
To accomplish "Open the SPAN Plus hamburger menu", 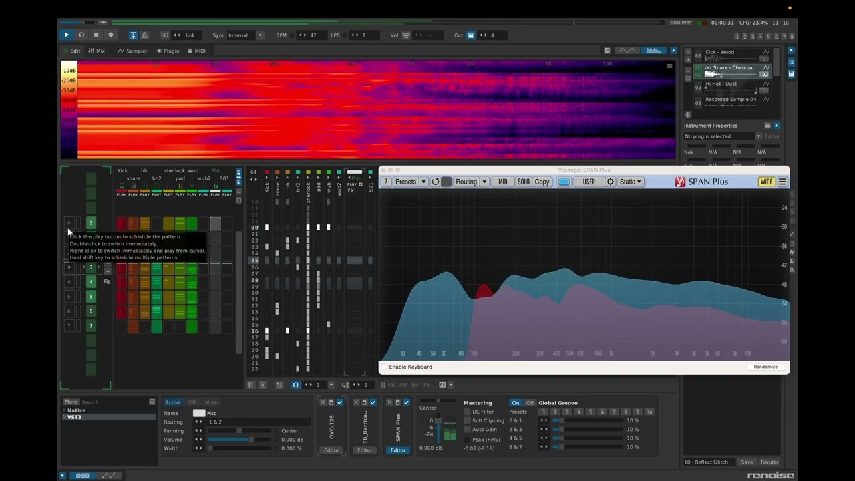I will (x=782, y=182).
